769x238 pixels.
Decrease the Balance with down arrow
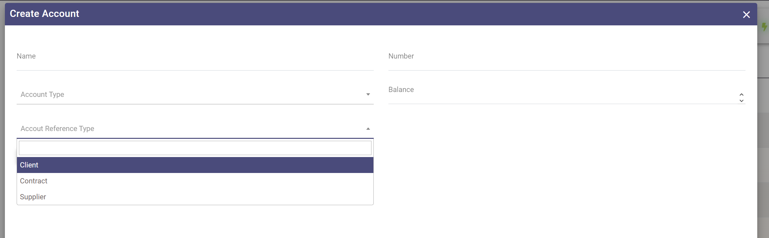click(x=741, y=101)
